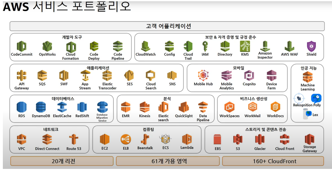
Task: Click the Machine Learning icon
Action: [x=308, y=77]
